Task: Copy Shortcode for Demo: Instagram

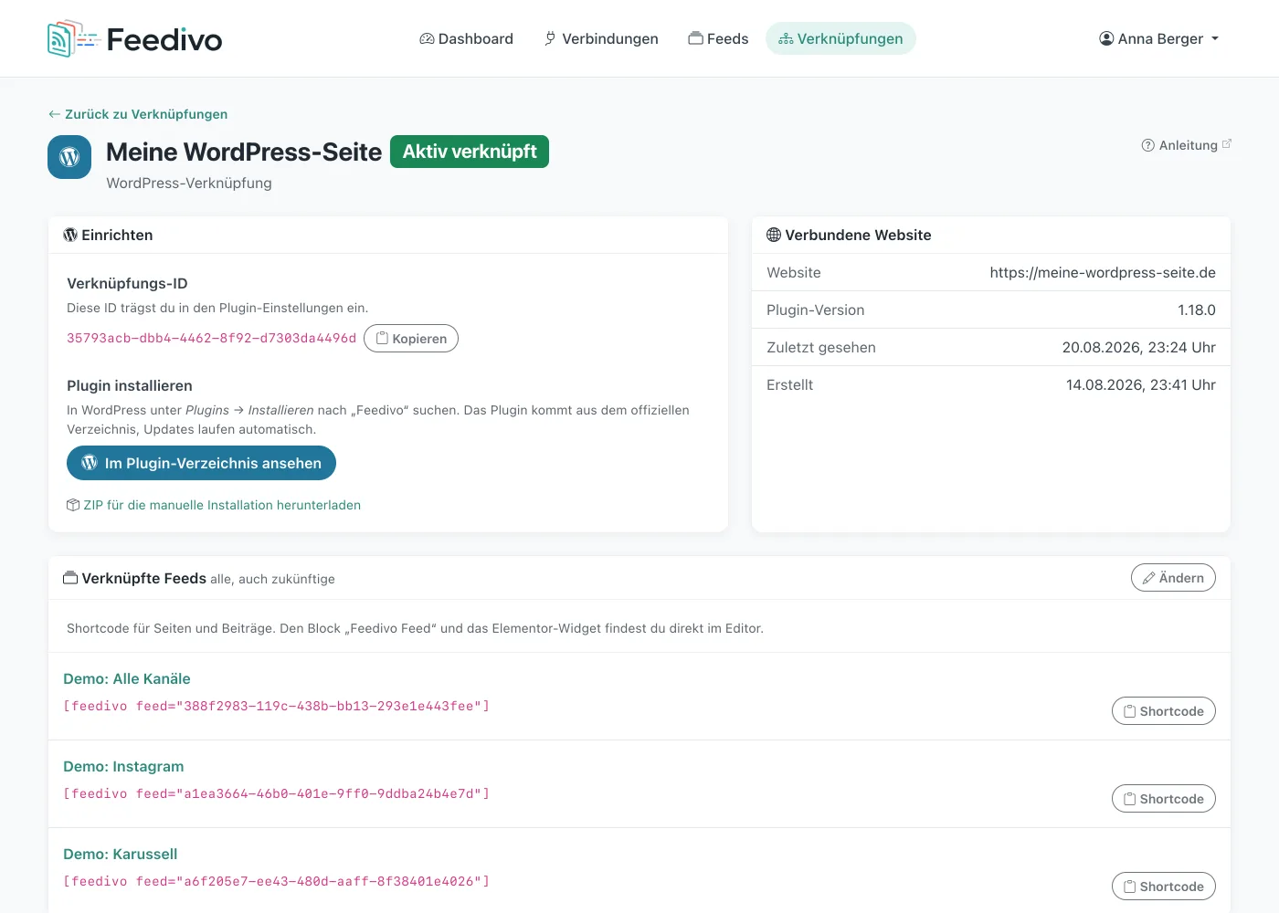Action: 1164,799
